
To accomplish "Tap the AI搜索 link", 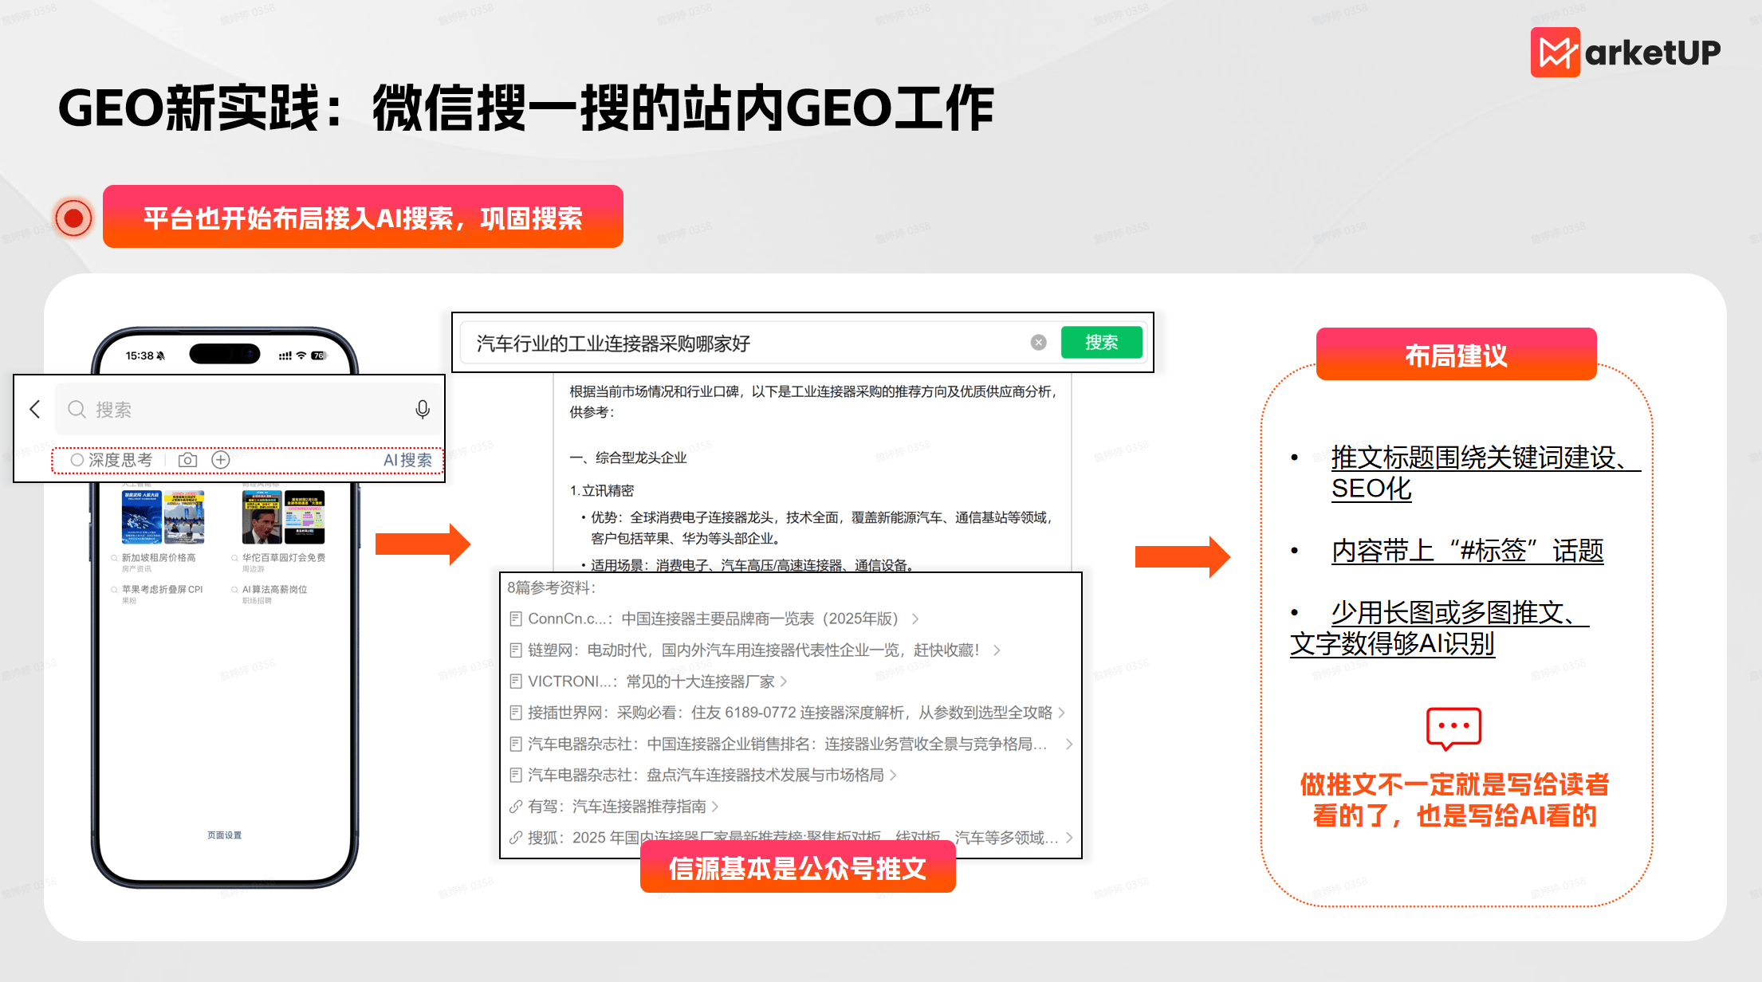I will pyautogui.click(x=407, y=460).
